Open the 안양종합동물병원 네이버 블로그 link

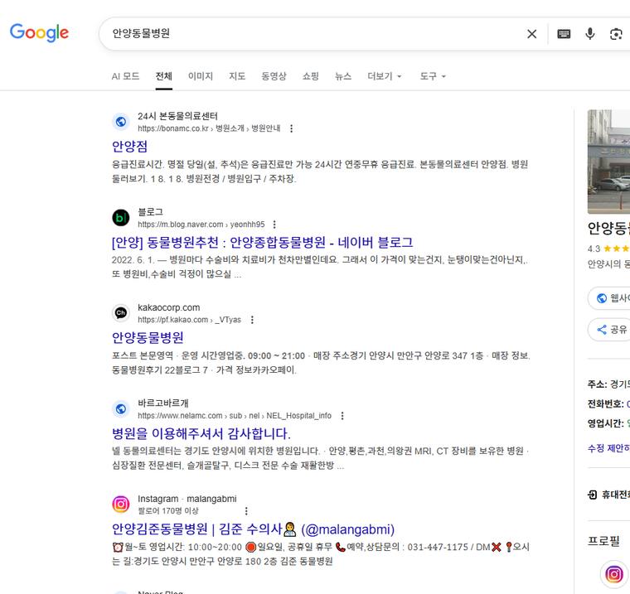(x=263, y=242)
